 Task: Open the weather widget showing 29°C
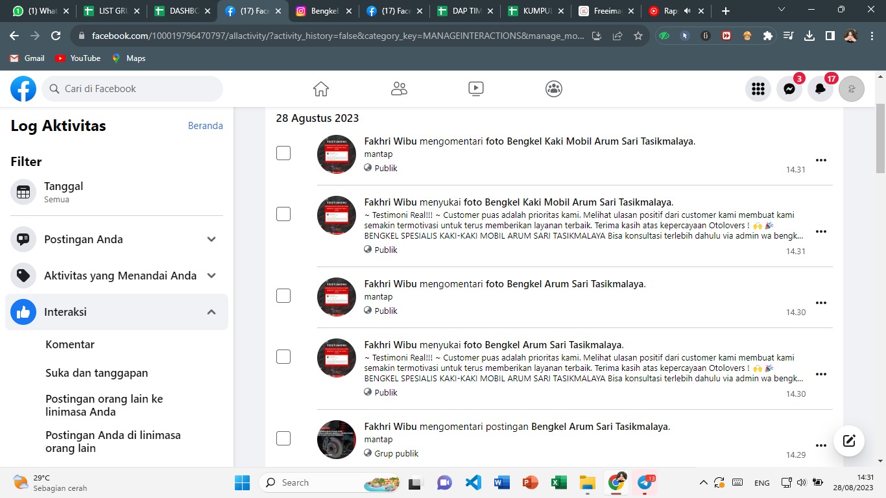point(50,482)
